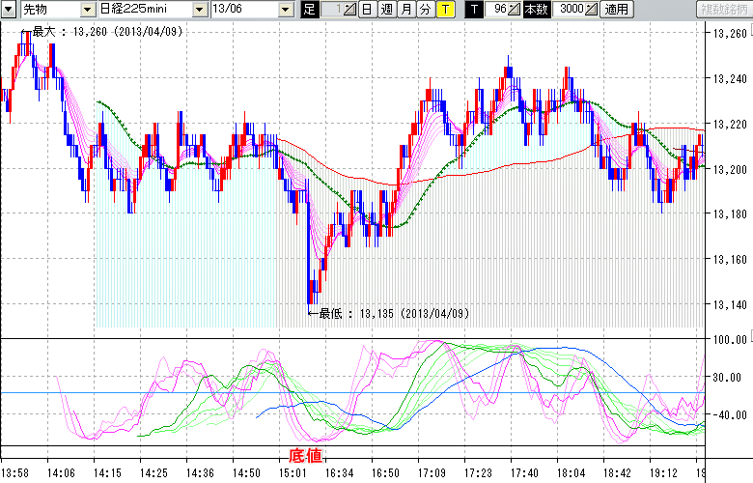Click the spinner beside the 3000 value
Screen dimensions: 753x483
pos(591,10)
